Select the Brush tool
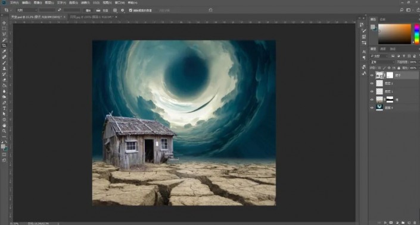The image size is (420, 225). (4, 63)
